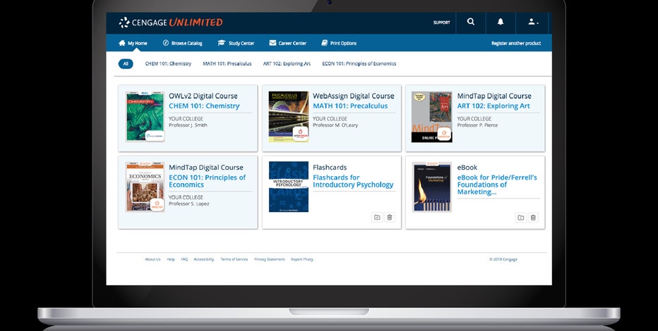658x331 pixels.
Task: Open the Precalculus book cover thumbnail
Action: pos(289,117)
